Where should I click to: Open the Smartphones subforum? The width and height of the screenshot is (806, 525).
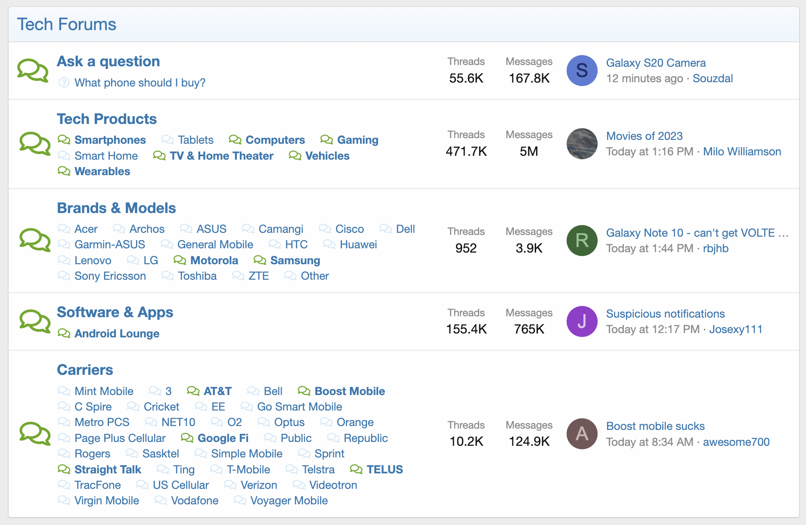[110, 140]
